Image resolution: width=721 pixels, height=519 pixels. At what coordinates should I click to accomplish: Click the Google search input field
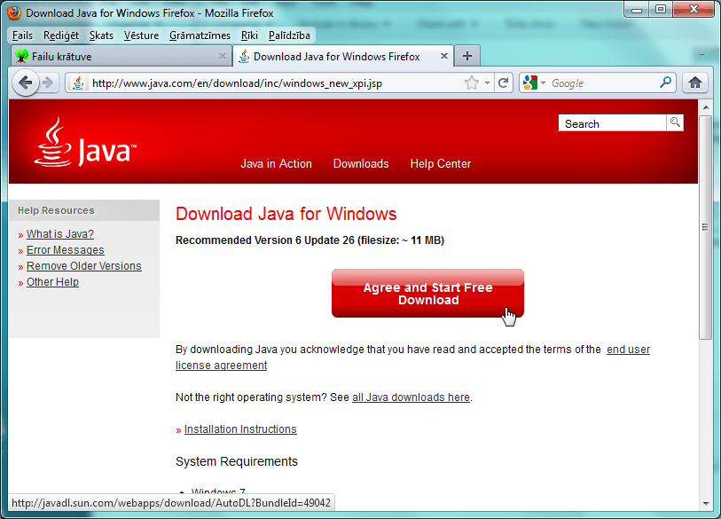click(603, 83)
